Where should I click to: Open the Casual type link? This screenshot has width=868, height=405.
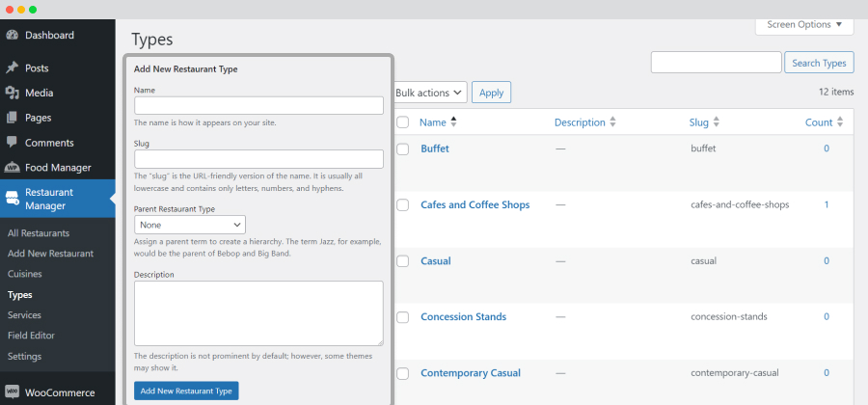point(436,260)
